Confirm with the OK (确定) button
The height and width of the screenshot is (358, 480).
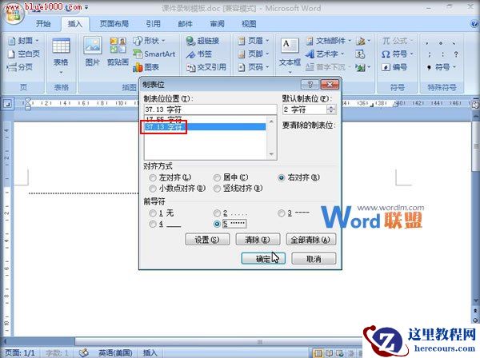(263, 259)
